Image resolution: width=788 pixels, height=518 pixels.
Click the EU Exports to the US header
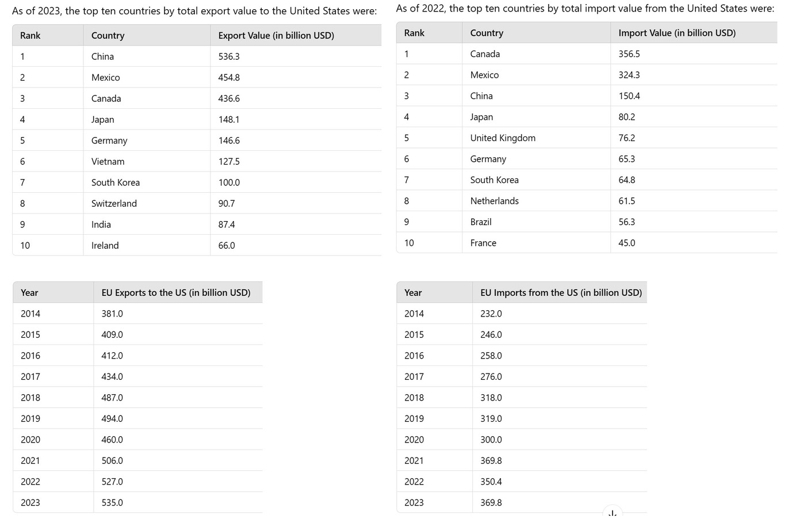[x=176, y=293]
